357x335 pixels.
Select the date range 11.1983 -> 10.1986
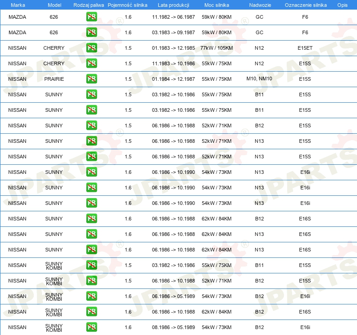pos(173,63)
